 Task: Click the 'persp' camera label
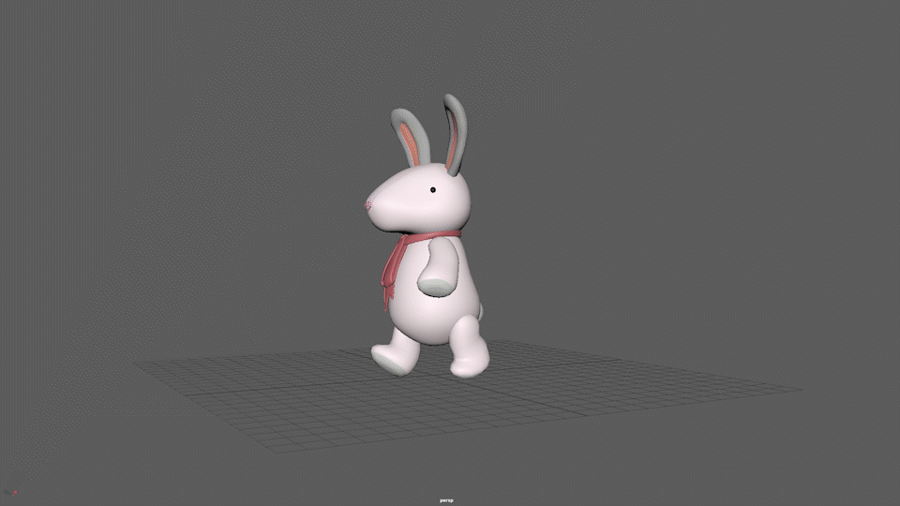click(x=446, y=500)
